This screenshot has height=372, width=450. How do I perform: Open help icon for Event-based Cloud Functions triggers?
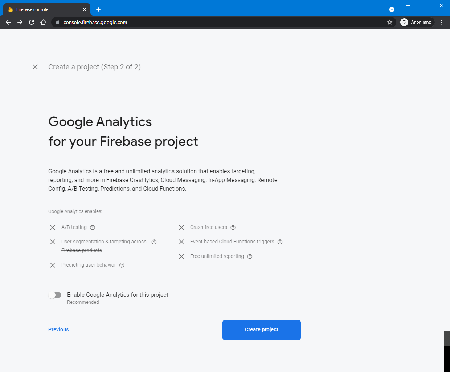point(280,242)
